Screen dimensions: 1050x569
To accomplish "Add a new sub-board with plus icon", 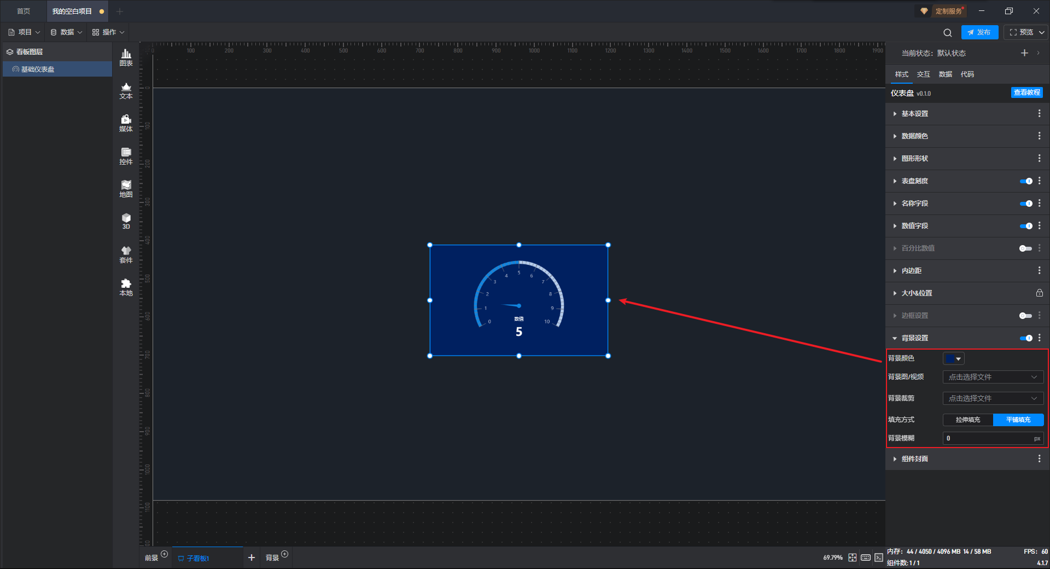I will pos(252,558).
